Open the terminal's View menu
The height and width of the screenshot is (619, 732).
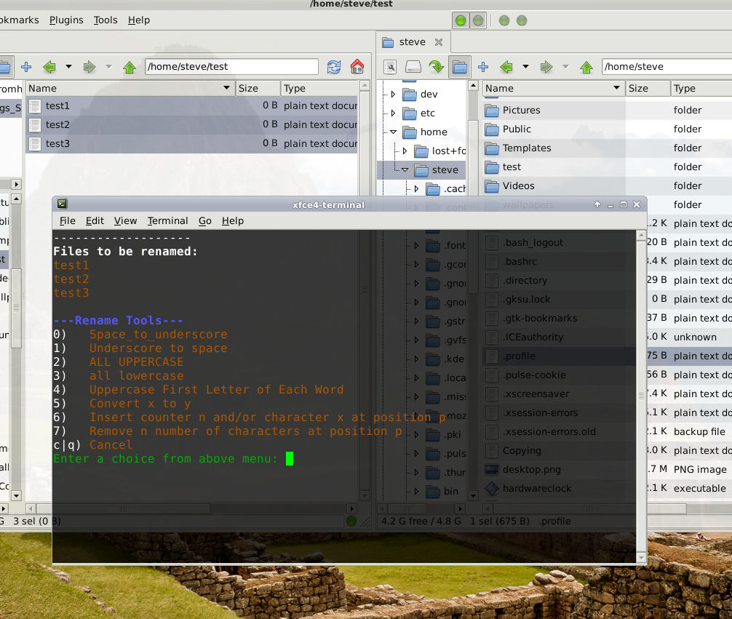click(126, 221)
